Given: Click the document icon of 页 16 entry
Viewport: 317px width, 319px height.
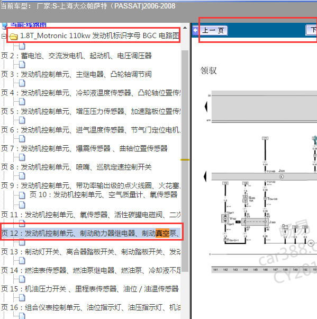Looking at the screenshot, I should pyautogui.click(x=22, y=298).
